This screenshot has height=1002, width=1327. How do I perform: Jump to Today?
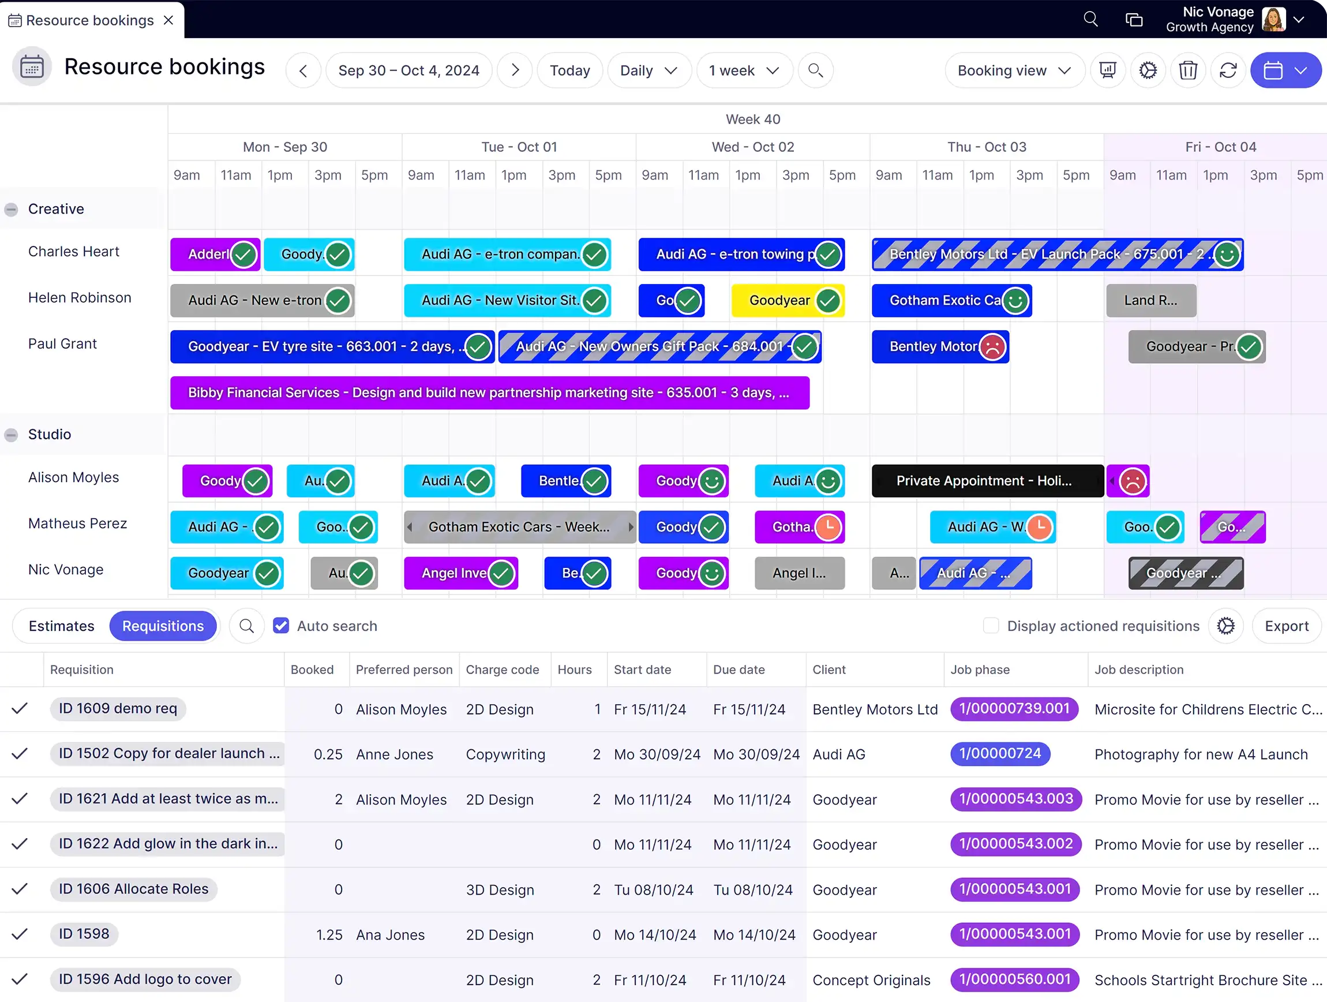(x=570, y=71)
